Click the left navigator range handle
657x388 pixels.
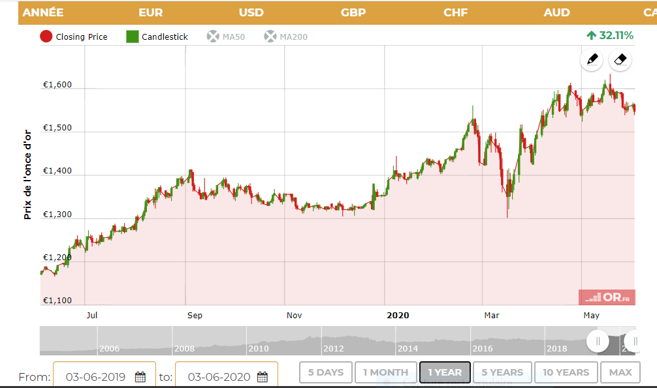point(597,341)
